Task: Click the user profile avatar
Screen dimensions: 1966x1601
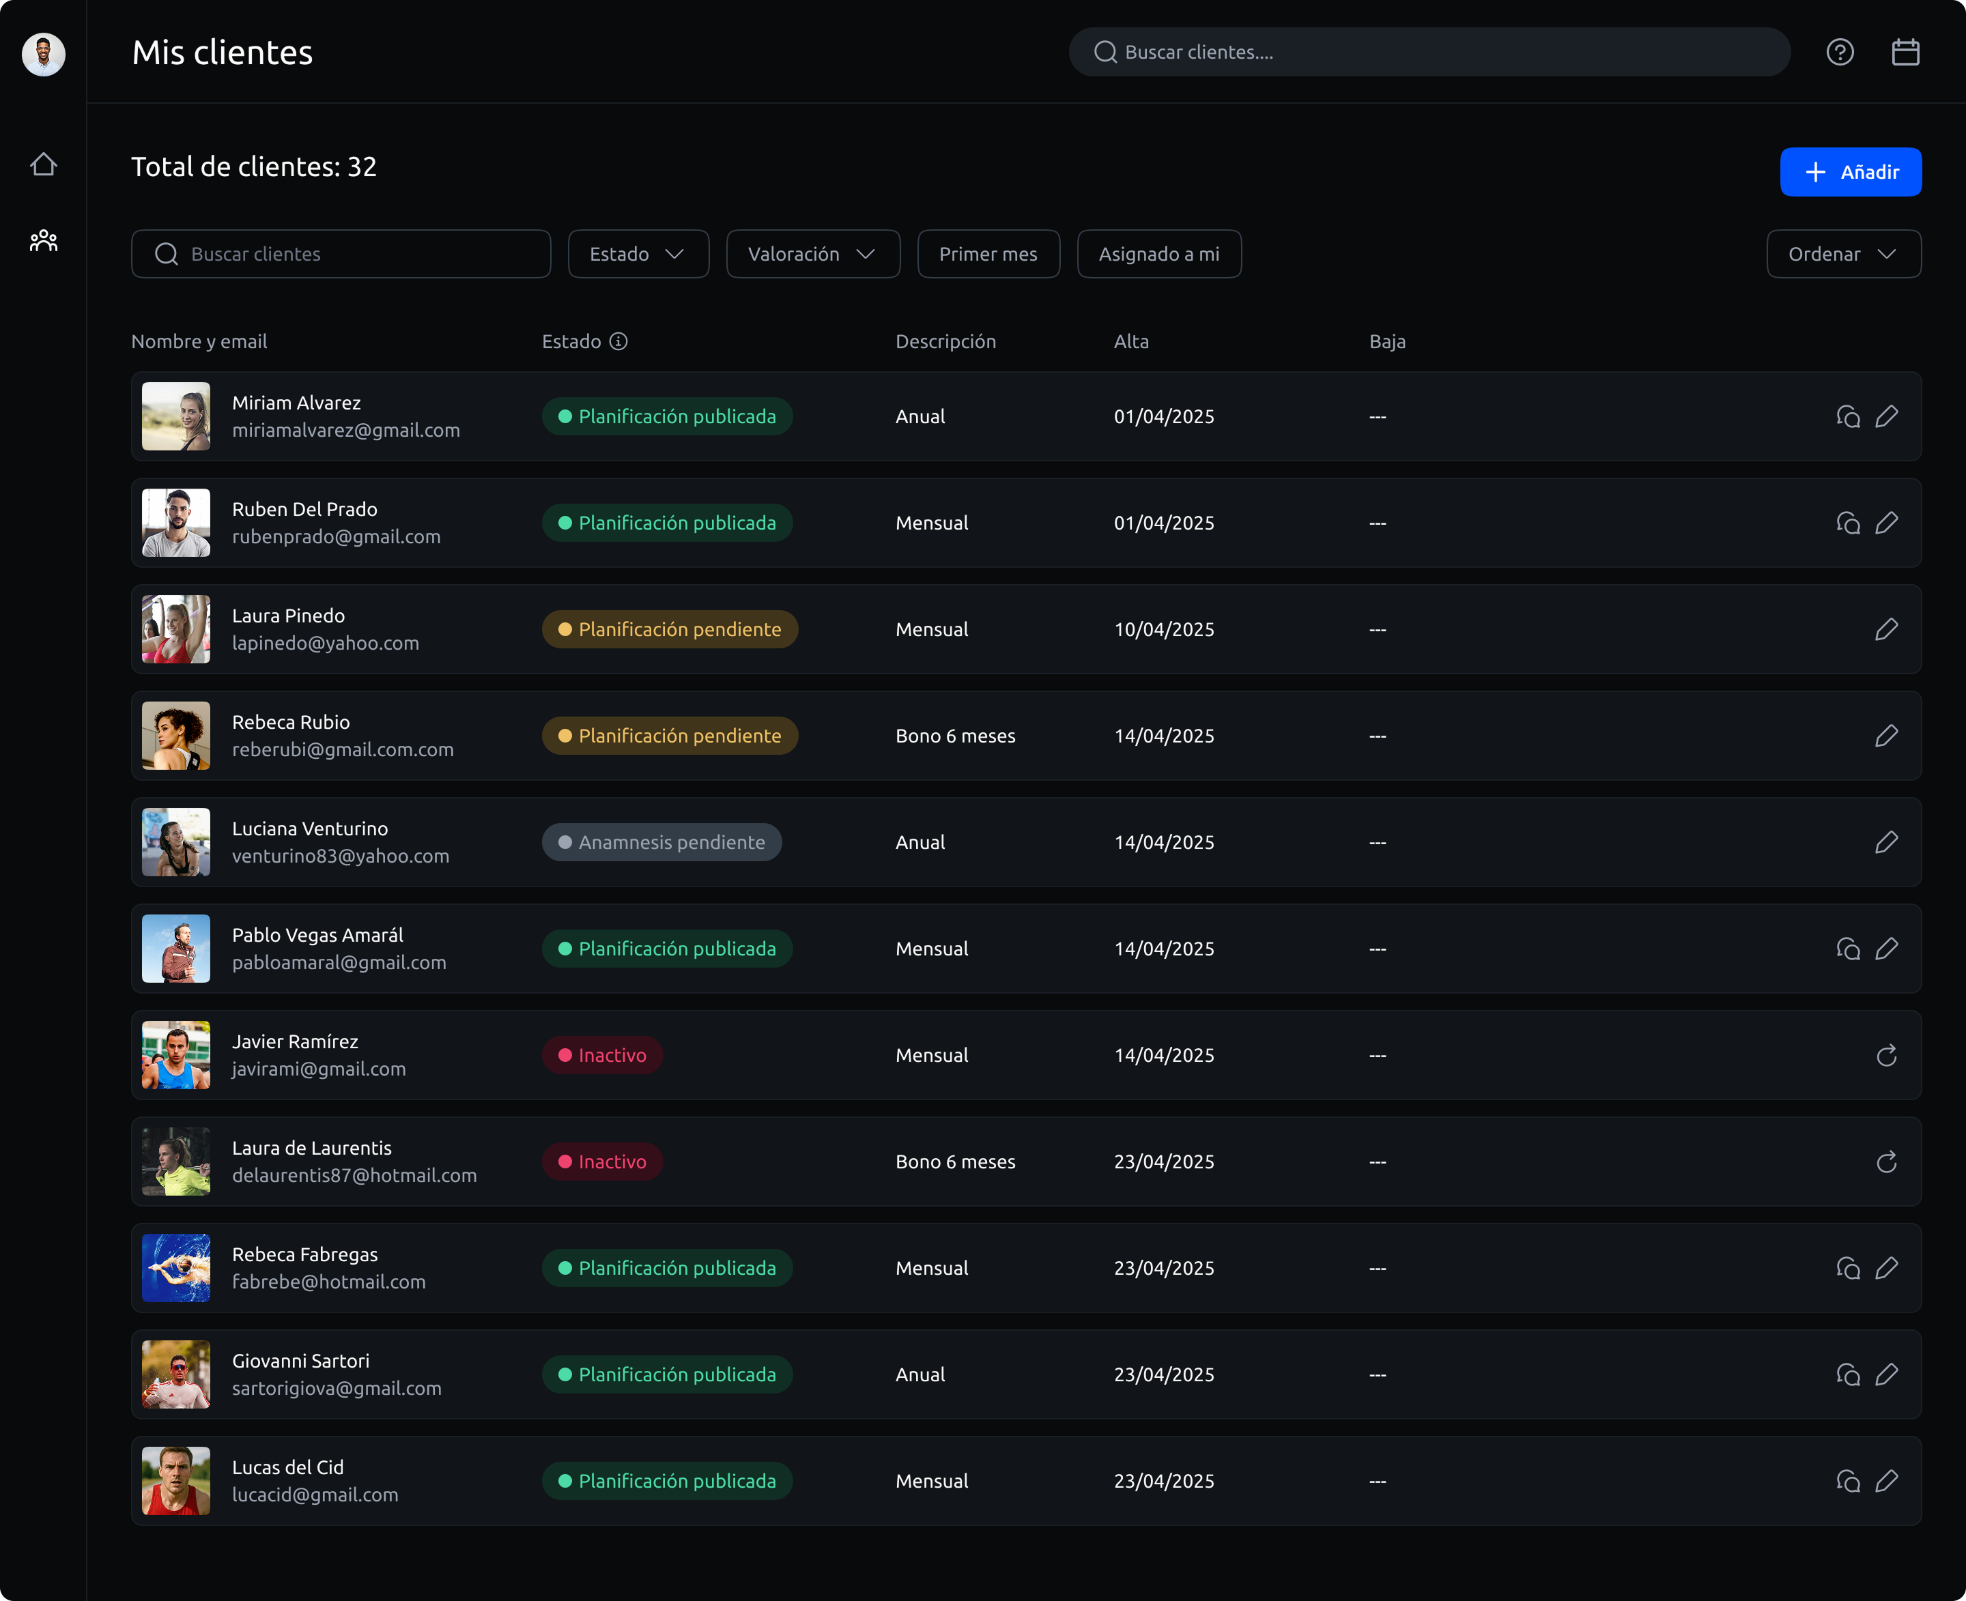Action: 44,53
